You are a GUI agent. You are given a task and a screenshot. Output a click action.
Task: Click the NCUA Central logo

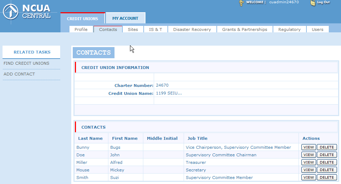coord(27,11)
